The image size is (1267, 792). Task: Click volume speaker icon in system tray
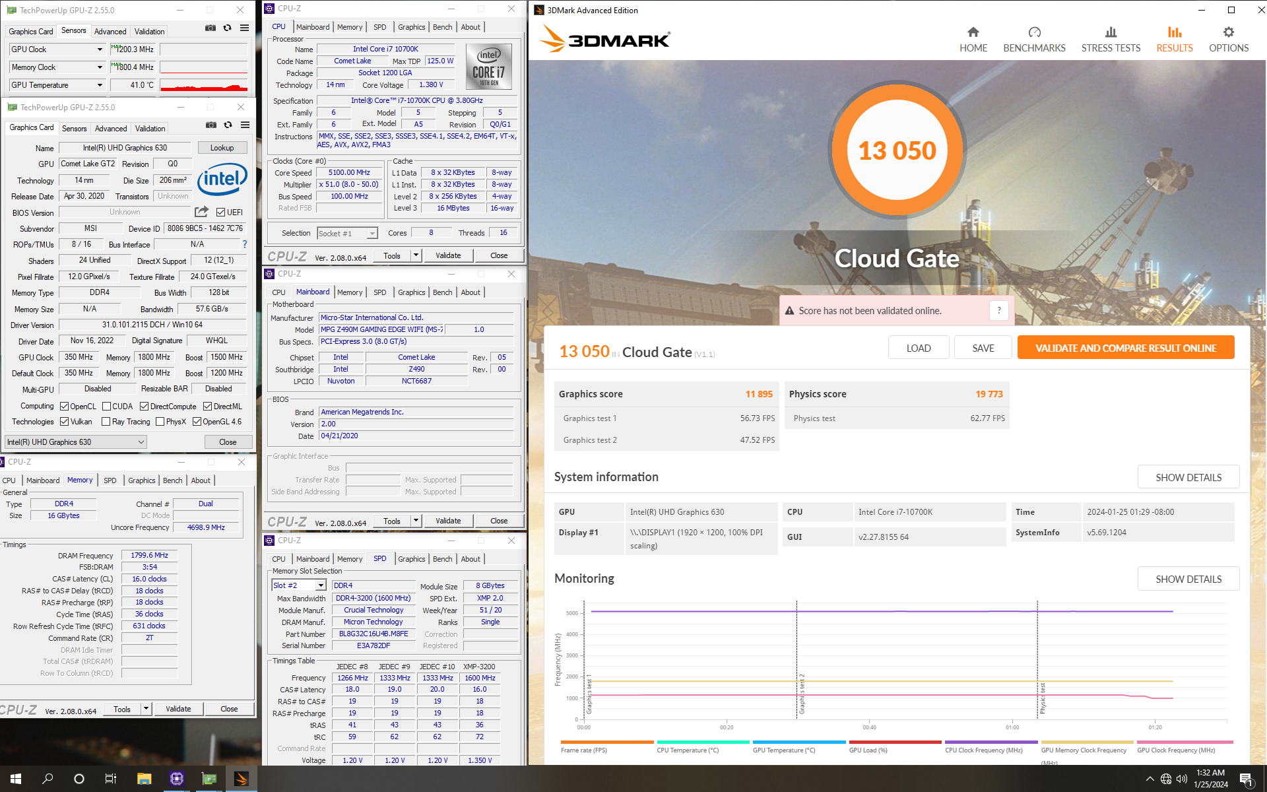(1181, 779)
